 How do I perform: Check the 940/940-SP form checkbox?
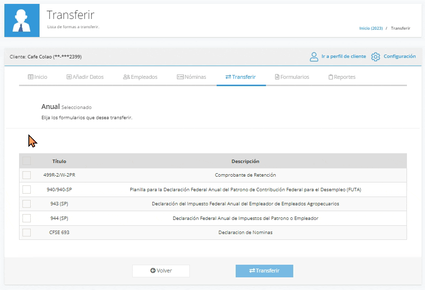[x=26, y=189]
